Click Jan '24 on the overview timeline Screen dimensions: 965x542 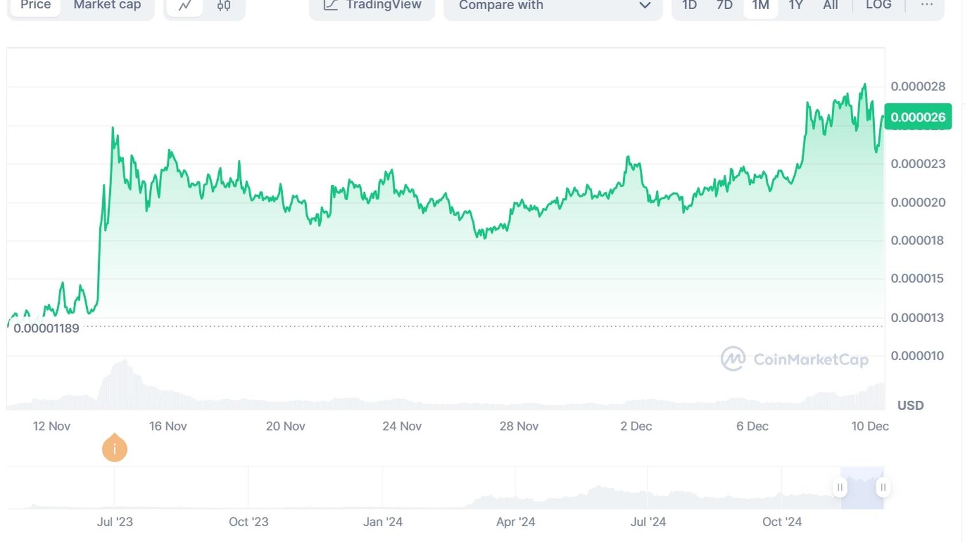[x=383, y=522]
